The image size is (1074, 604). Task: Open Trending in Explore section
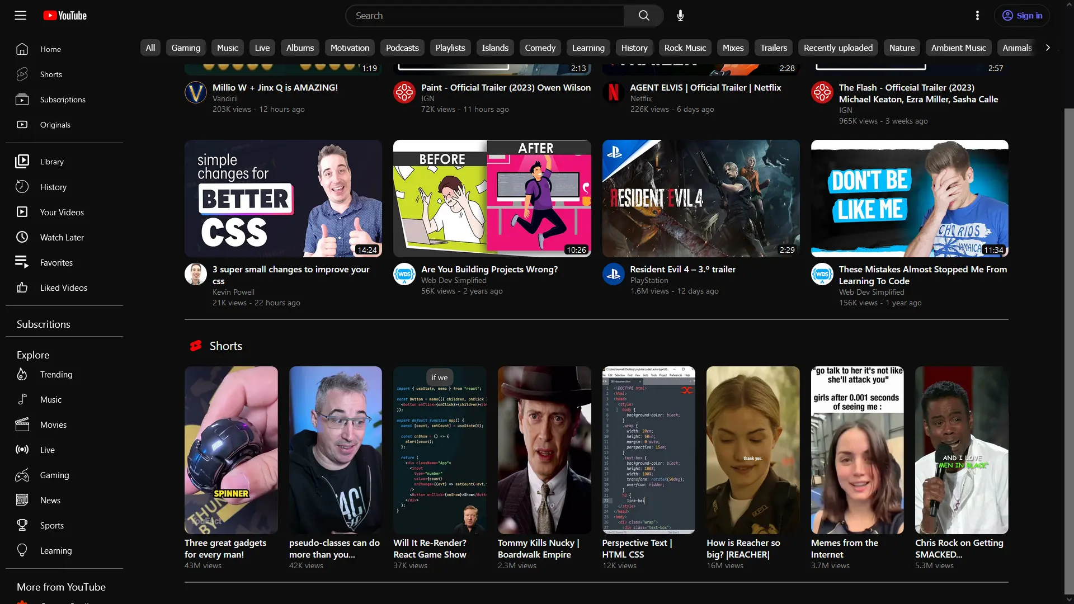tap(64, 374)
